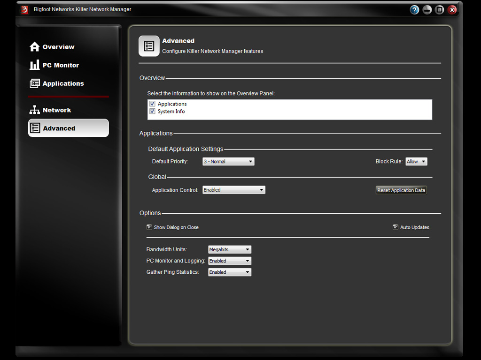Uncheck Applications in Overview Panel list
This screenshot has width=481, height=360.
click(152, 104)
